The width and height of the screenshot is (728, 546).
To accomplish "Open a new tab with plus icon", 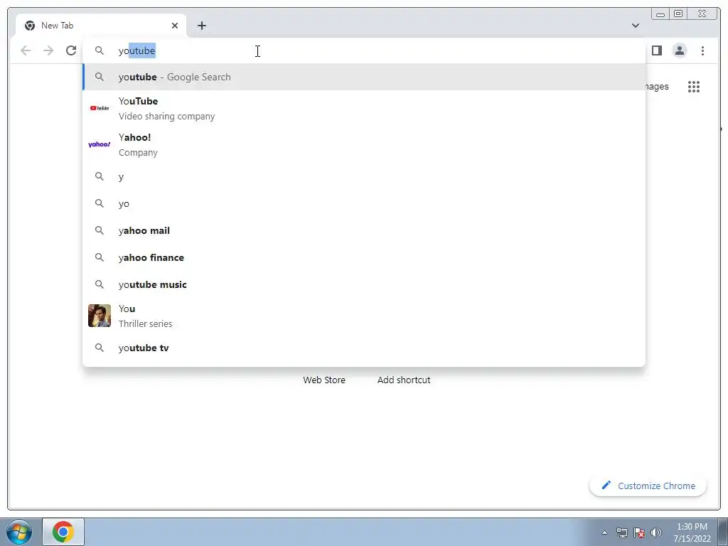I will click(x=201, y=26).
